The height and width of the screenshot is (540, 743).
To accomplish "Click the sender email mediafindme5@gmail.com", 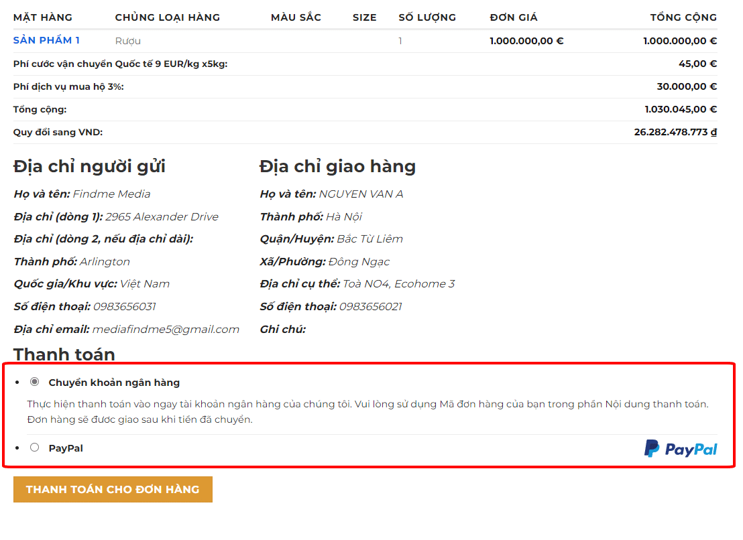I will pyautogui.click(x=166, y=329).
